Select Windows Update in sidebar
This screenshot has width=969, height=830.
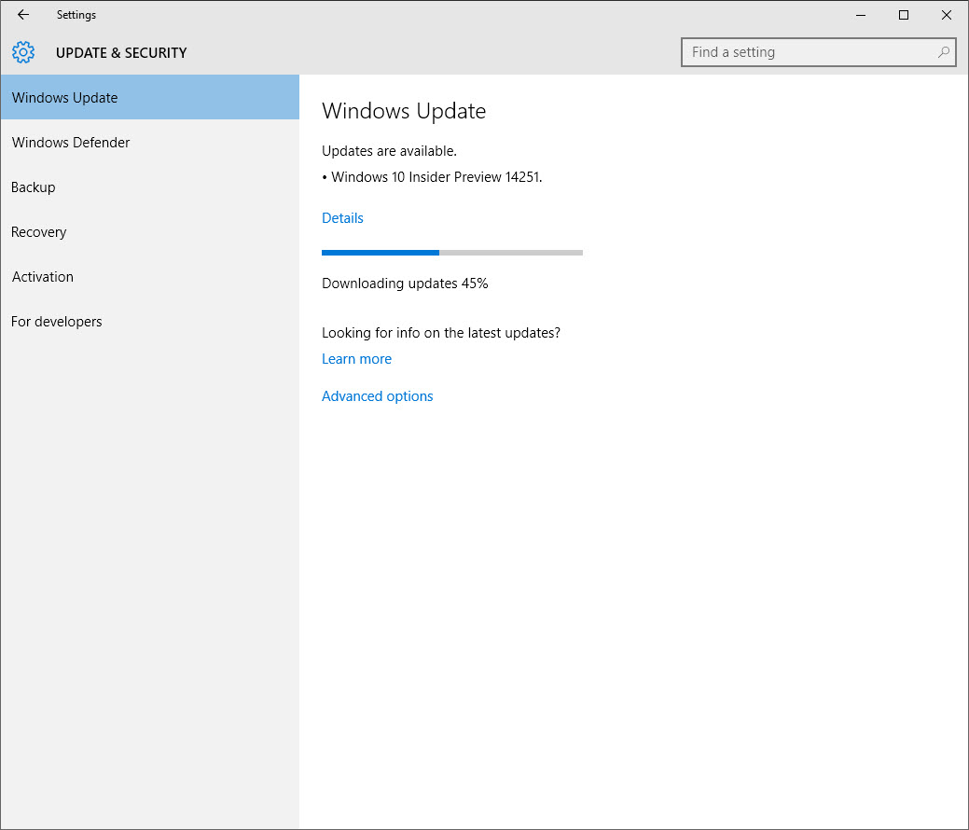click(149, 98)
